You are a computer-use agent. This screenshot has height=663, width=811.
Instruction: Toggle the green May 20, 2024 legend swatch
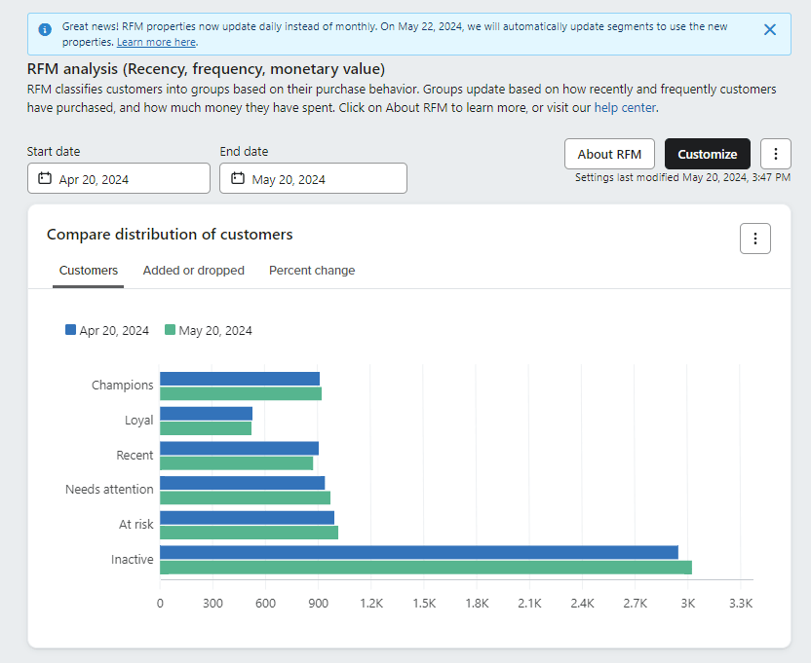(x=170, y=330)
